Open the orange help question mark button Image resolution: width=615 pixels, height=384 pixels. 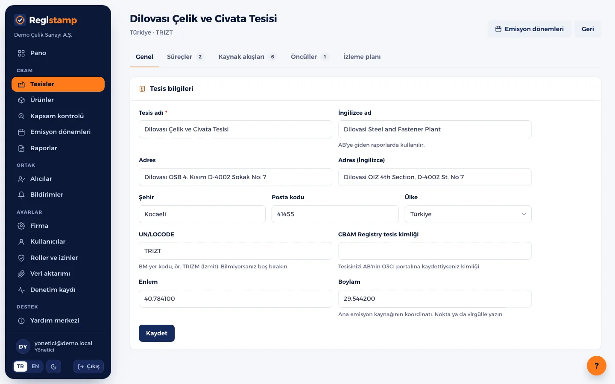pos(597,366)
